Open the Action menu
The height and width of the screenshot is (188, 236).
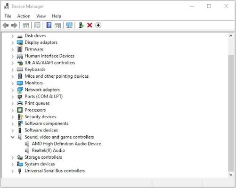click(24, 16)
